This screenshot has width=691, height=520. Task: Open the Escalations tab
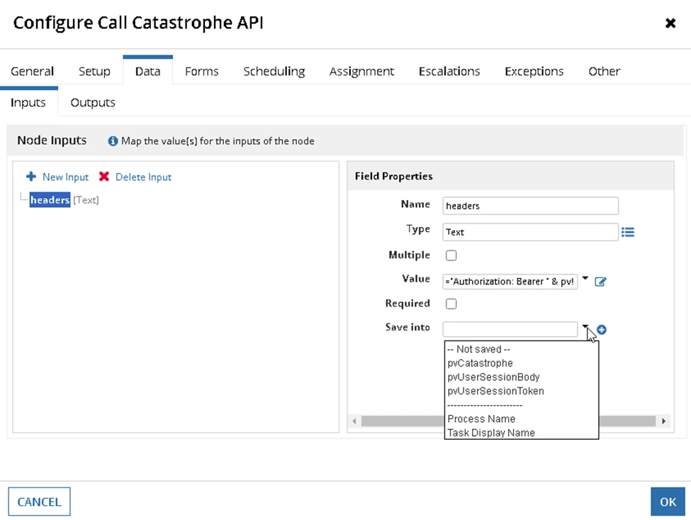449,72
